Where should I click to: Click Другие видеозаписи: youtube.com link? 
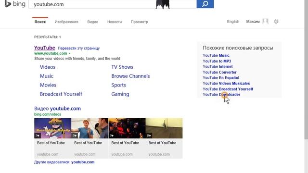coord(64,162)
